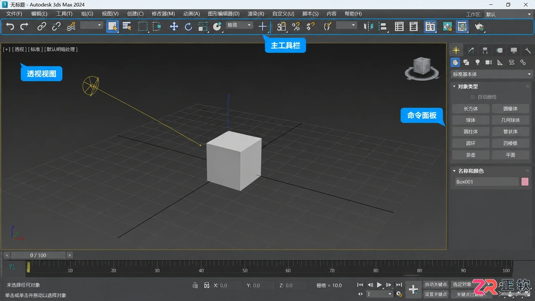Click the Select and Place icon

point(217,26)
